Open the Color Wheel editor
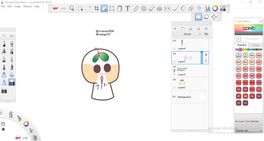 [215, 9]
